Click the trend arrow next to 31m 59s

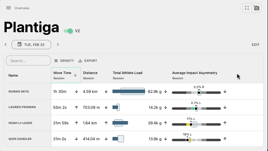pyautogui.click(x=76, y=123)
